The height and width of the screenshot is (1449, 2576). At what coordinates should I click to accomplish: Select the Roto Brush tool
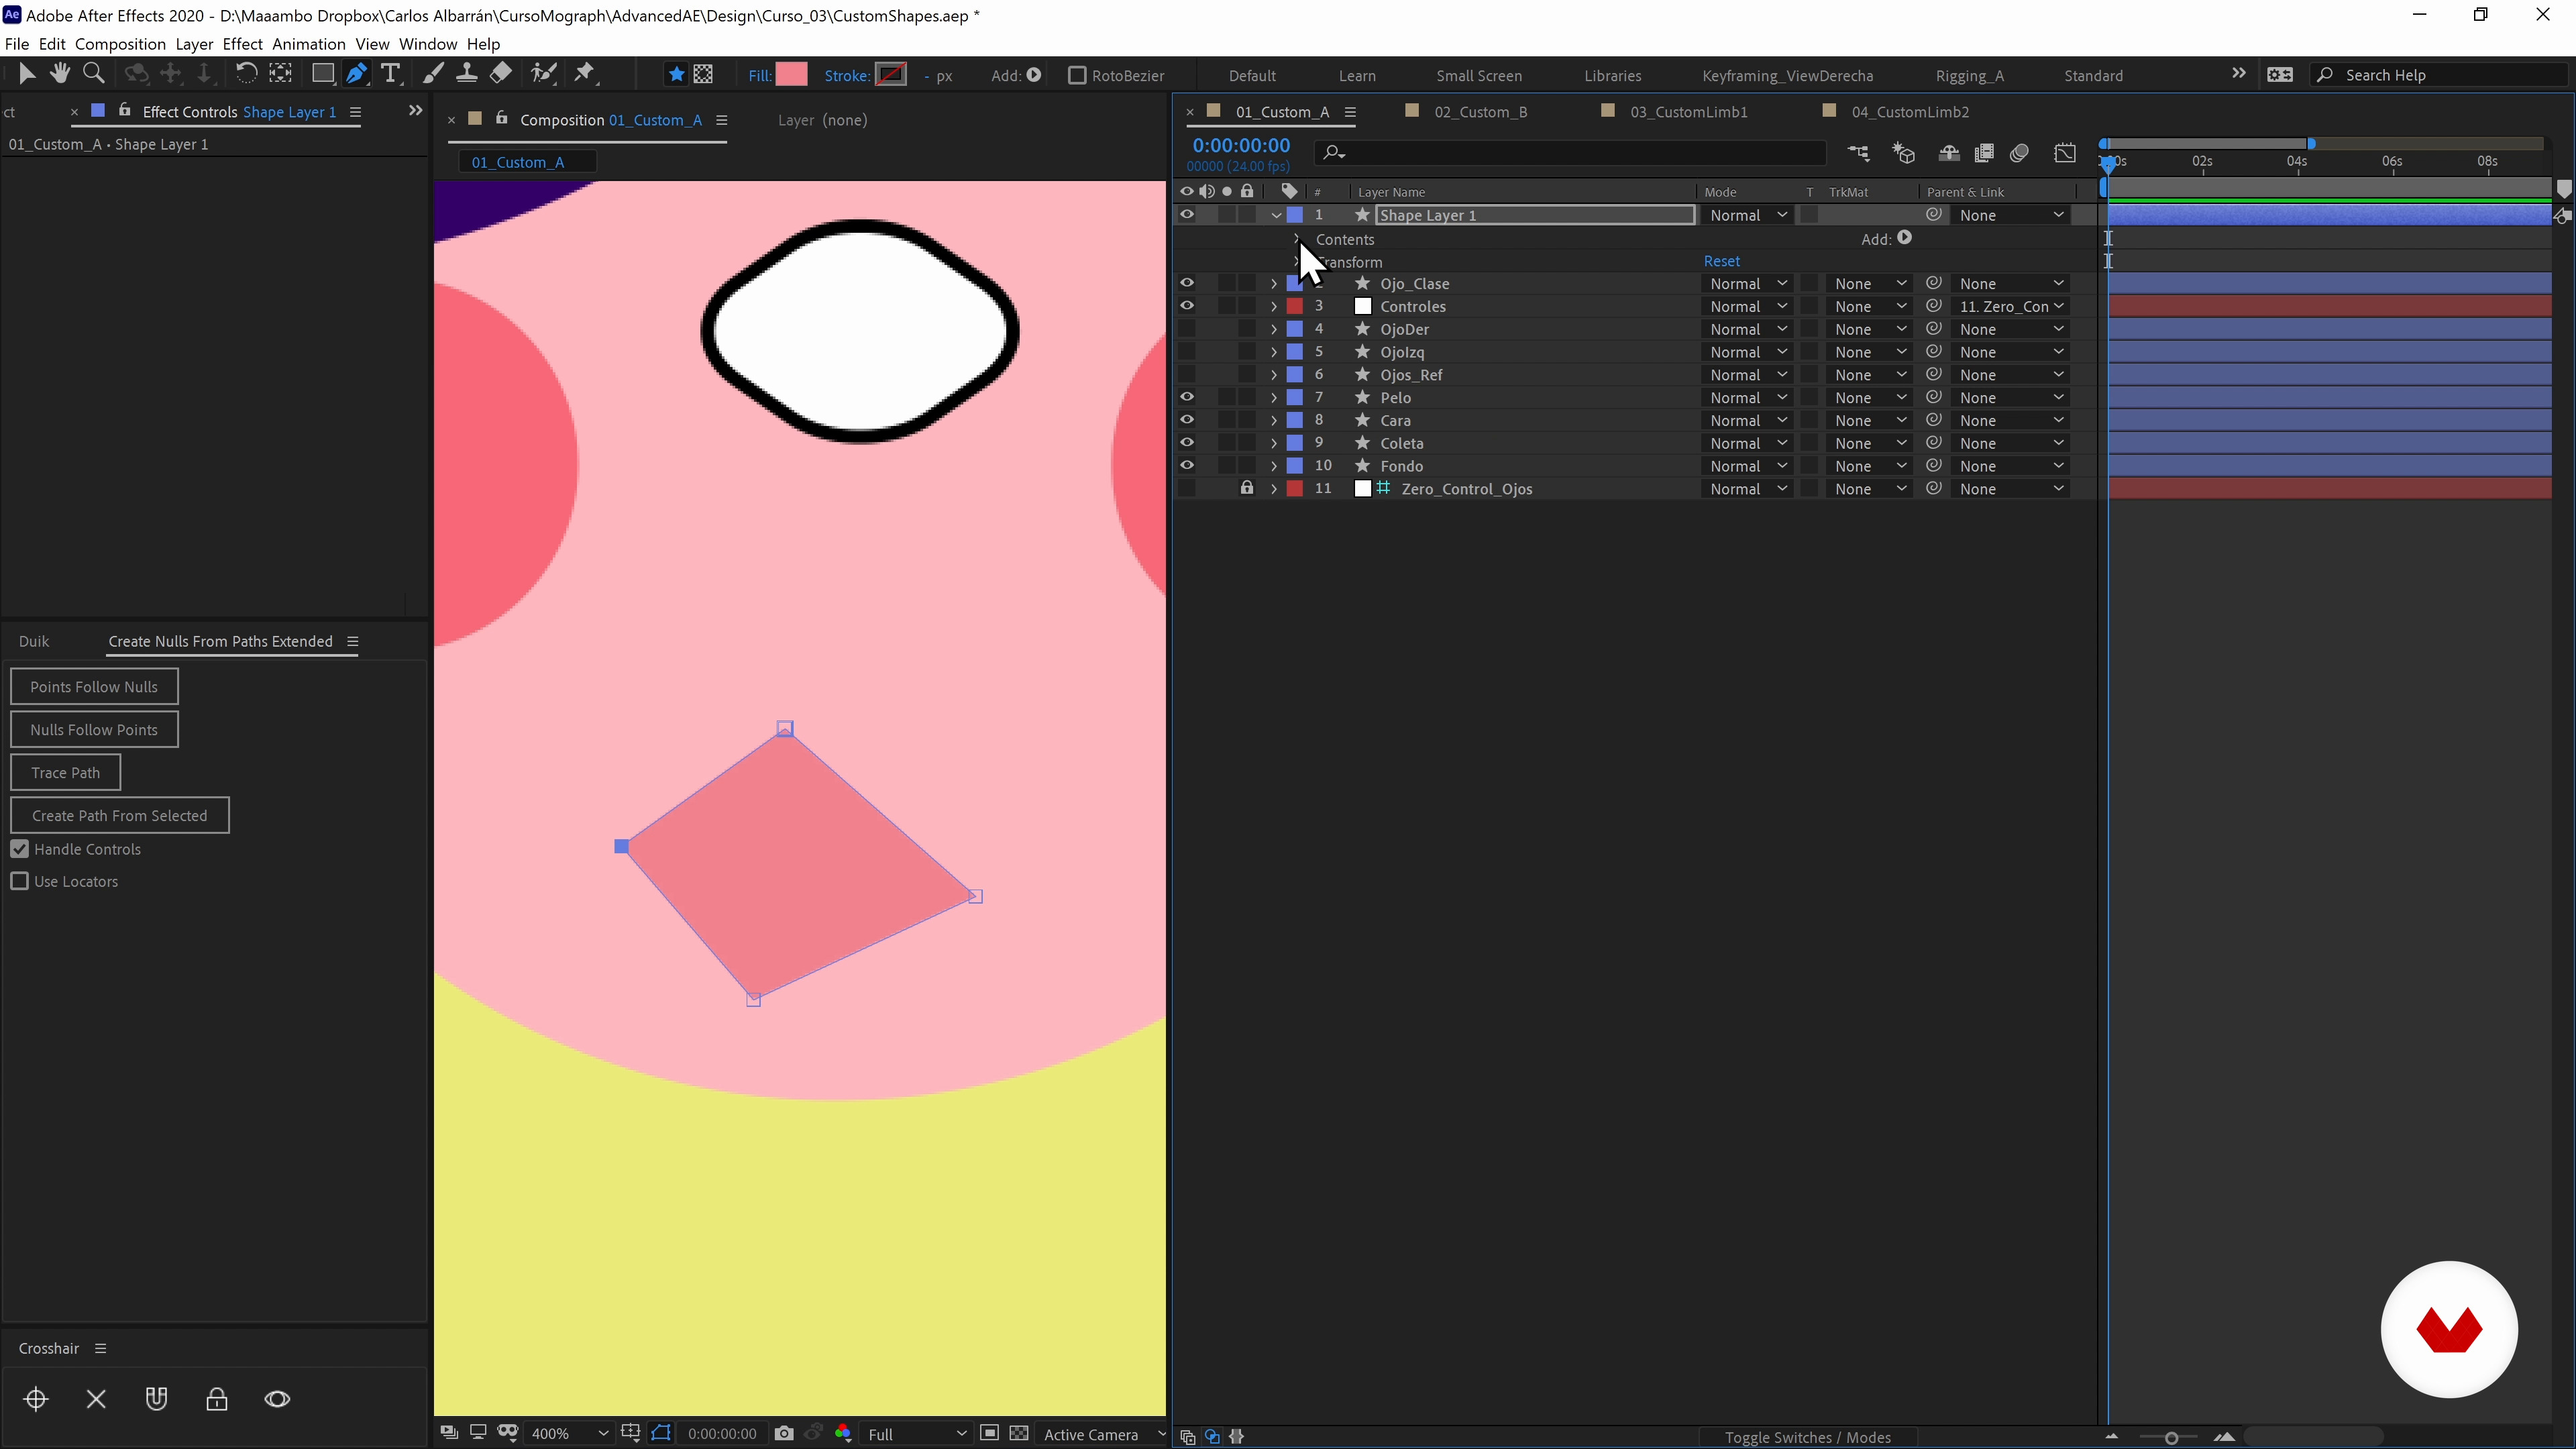(544, 74)
